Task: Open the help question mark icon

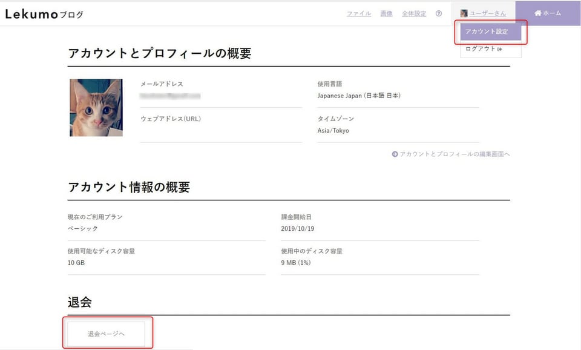Action: [438, 13]
